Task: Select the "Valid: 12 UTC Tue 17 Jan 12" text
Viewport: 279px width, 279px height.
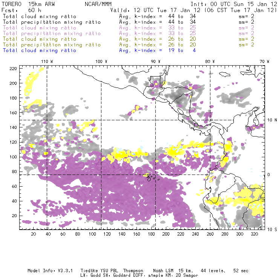Action: [155, 10]
